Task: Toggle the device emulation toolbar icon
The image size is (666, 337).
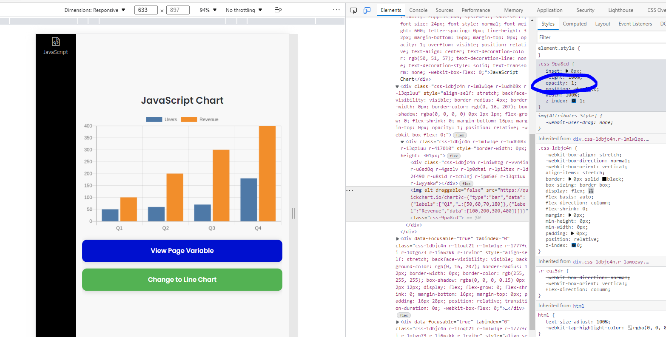Action: click(x=367, y=10)
